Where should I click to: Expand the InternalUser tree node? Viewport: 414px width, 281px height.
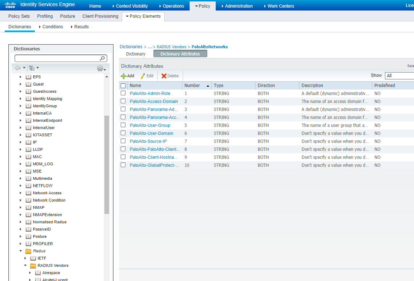tap(21, 128)
